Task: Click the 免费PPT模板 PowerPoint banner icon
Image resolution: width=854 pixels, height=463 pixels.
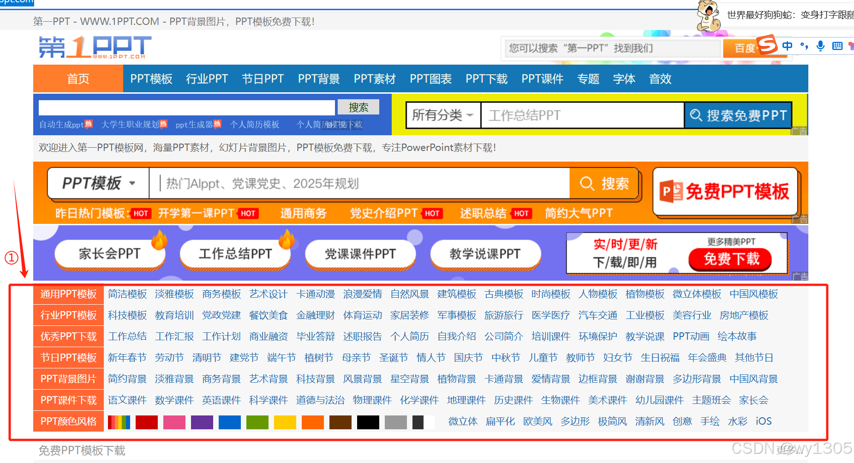Action: point(671,192)
